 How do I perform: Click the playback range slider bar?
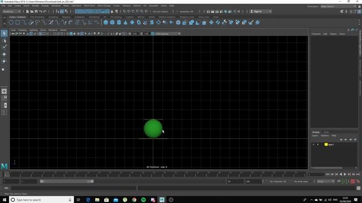click(67, 182)
